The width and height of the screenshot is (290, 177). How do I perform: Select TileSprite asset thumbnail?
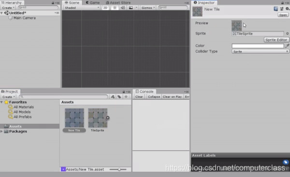coord(98,118)
